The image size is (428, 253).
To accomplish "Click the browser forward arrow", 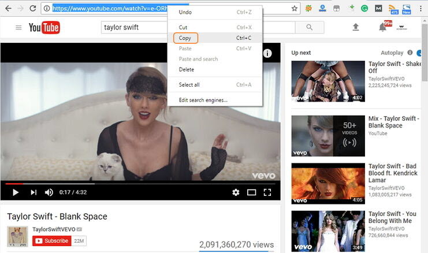I will (x=20, y=9).
